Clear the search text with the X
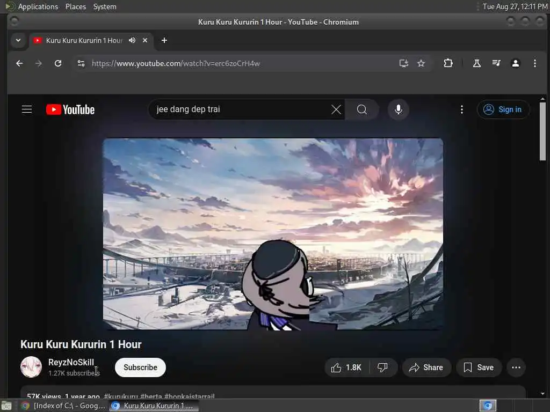The image size is (550, 412). pos(336,109)
